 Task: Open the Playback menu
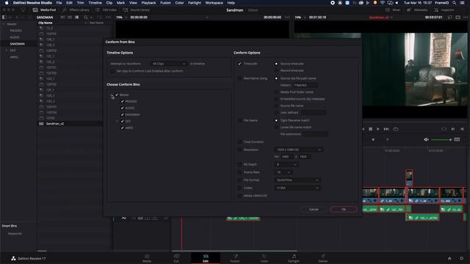pyautogui.click(x=148, y=3)
